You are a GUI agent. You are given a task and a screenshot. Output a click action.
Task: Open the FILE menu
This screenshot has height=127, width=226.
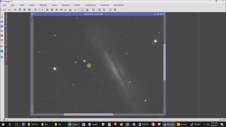(x=5, y=5)
